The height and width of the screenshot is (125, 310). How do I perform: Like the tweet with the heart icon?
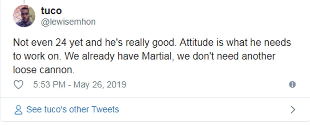tap(18, 84)
